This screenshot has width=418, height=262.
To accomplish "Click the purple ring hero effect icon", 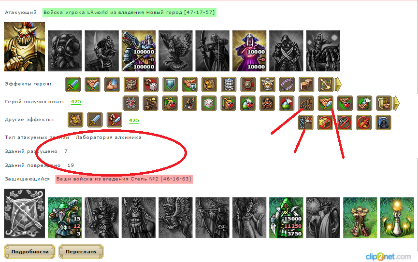I will (287, 84).
